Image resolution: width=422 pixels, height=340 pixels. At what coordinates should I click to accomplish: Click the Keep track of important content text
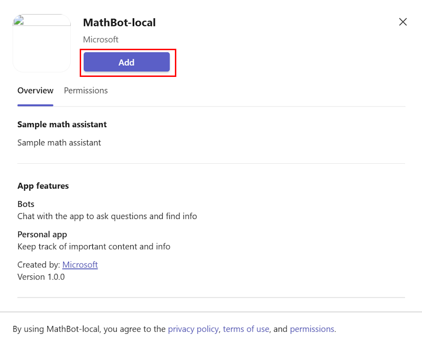click(94, 247)
